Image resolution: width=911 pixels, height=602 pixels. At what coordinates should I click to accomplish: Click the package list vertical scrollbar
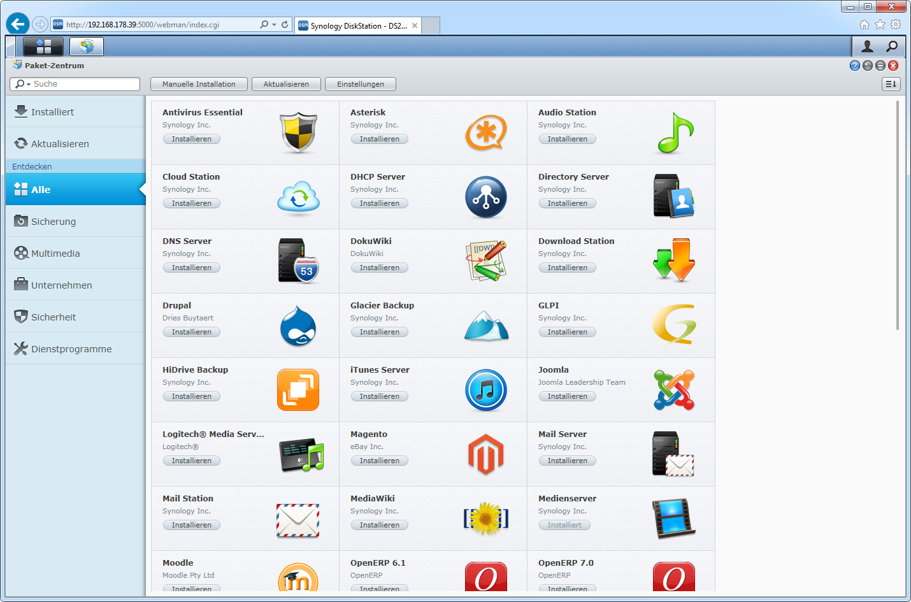point(898,215)
